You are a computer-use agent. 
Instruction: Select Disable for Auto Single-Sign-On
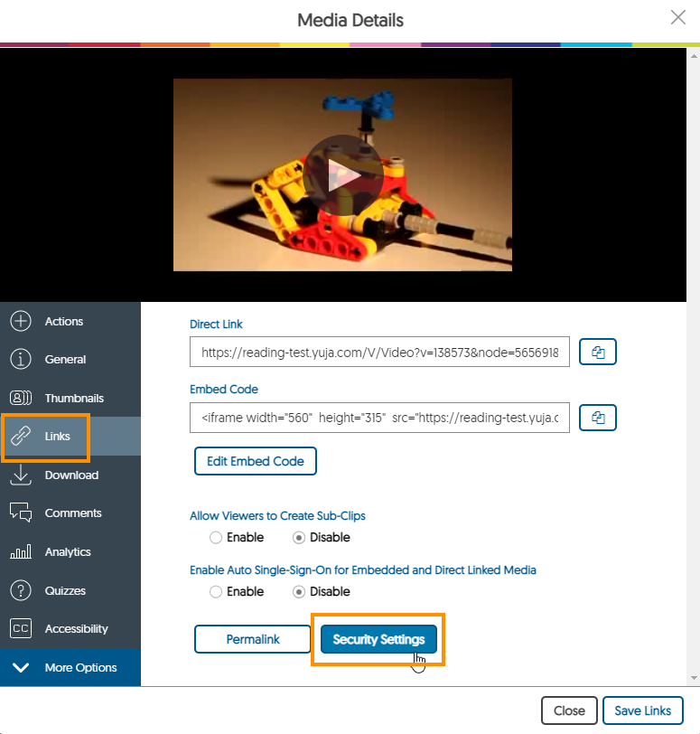click(299, 592)
